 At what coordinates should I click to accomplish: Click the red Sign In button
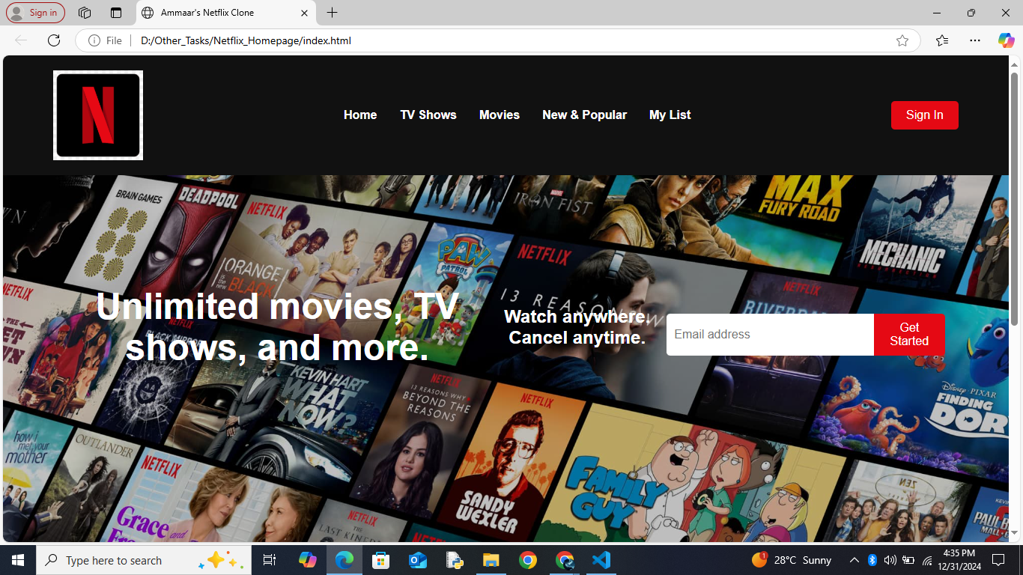click(925, 115)
